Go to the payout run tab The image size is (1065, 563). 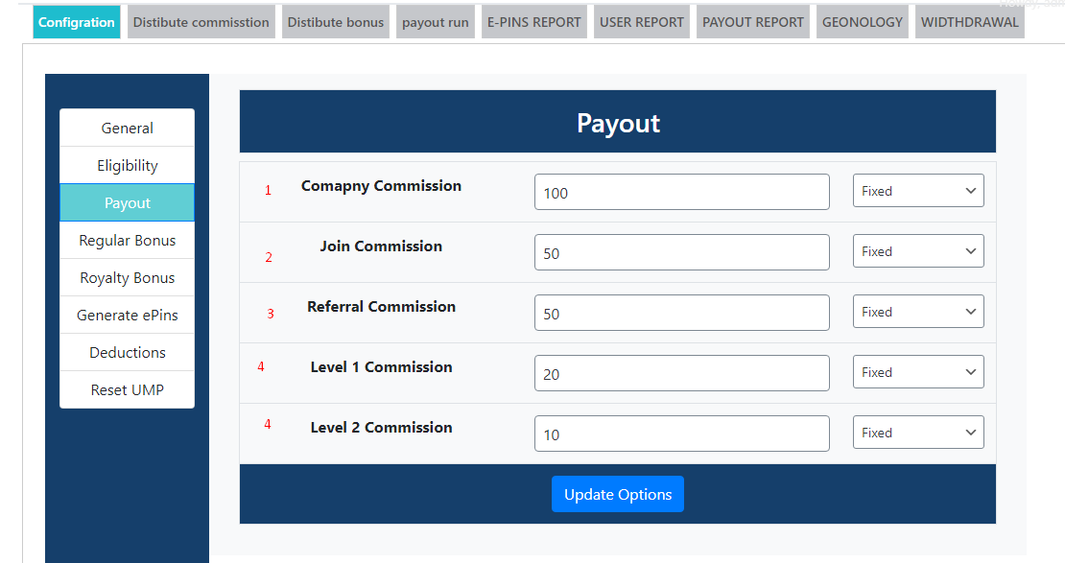point(436,22)
